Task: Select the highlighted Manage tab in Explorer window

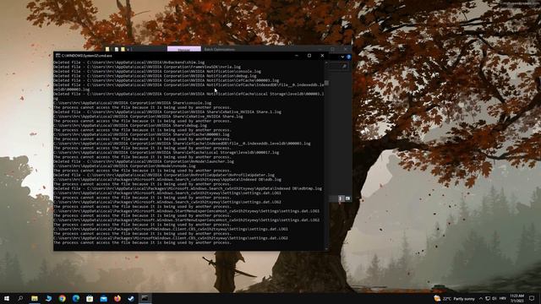Action: click(x=184, y=49)
